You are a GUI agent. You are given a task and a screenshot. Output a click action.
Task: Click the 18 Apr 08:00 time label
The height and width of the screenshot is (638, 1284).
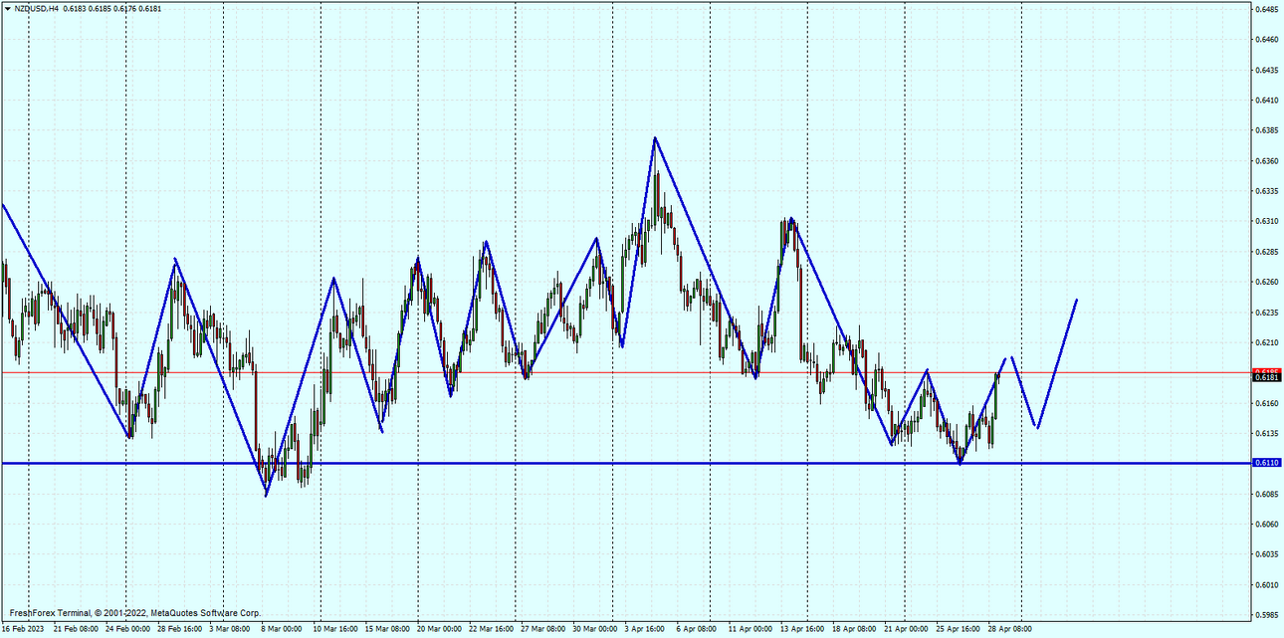click(x=854, y=629)
